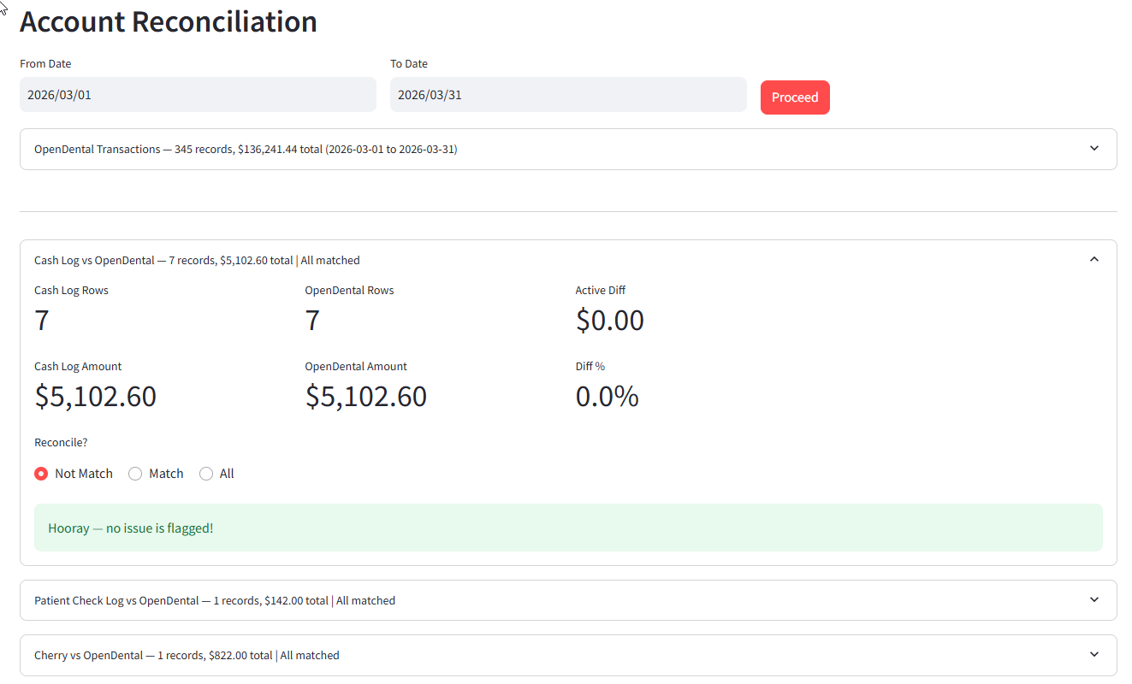Expand the OpenDental Transactions section chevron
Screen dimensions: 1132x684
tap(1093, 148)
